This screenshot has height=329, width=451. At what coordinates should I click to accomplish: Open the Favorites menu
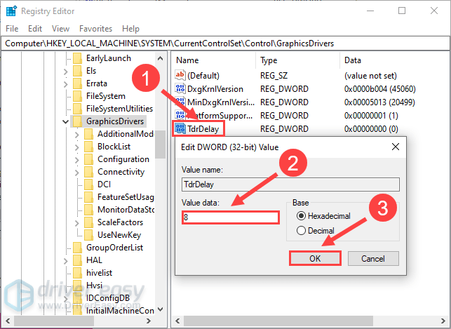click(x=95, y=29)
